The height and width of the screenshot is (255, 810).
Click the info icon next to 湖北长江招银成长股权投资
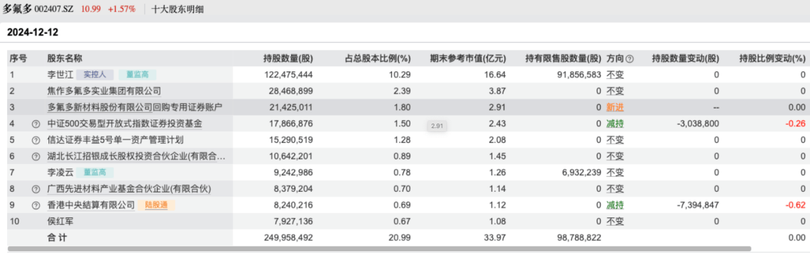coord(36,156)
